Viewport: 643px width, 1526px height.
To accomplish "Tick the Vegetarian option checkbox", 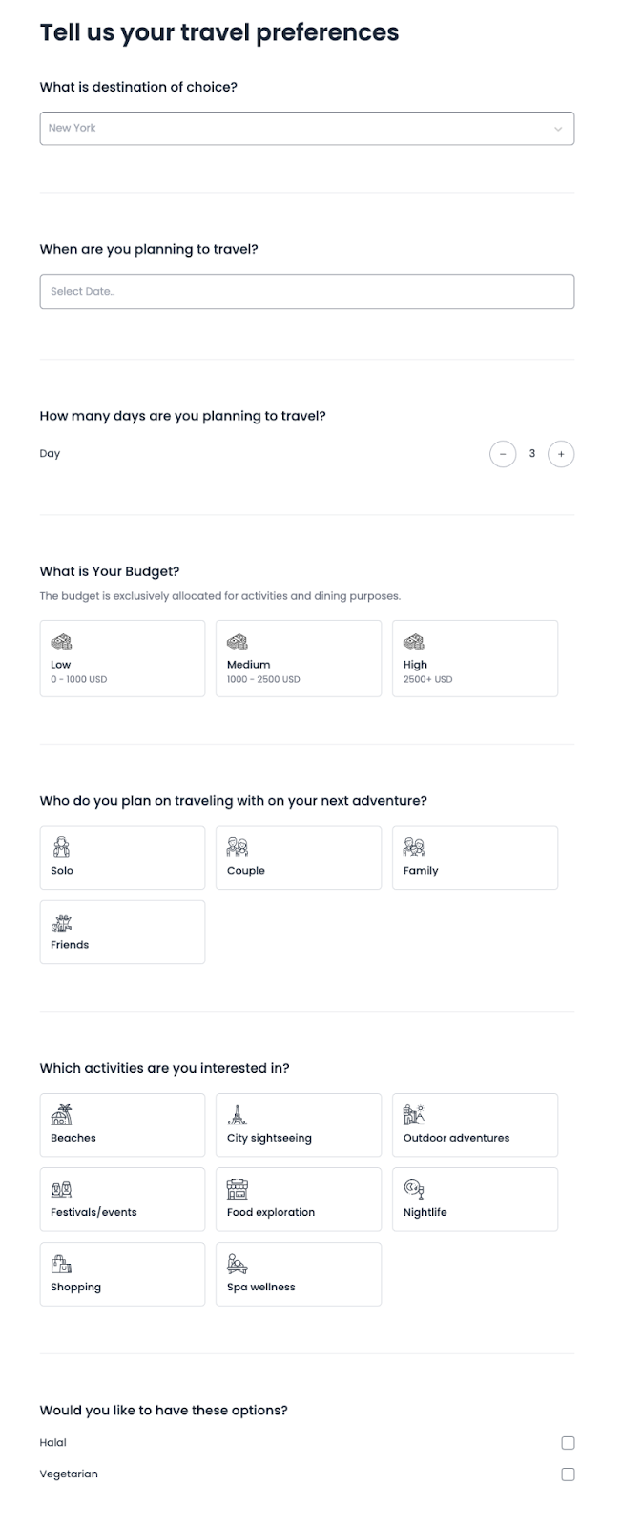I will tap(568, 1474).
